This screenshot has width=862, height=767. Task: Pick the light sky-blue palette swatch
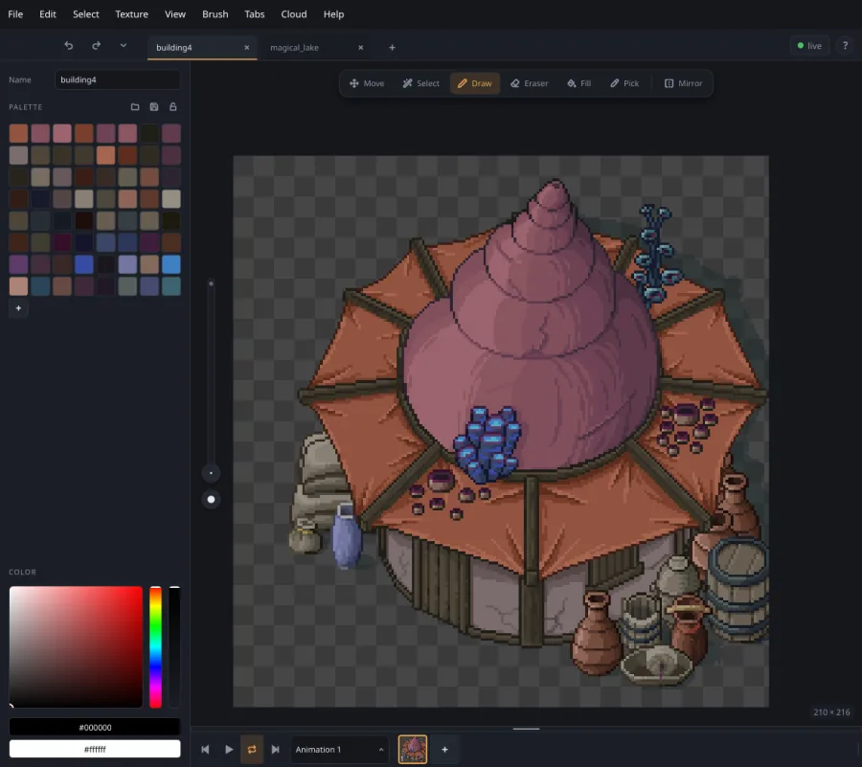[x=171, y=264]
